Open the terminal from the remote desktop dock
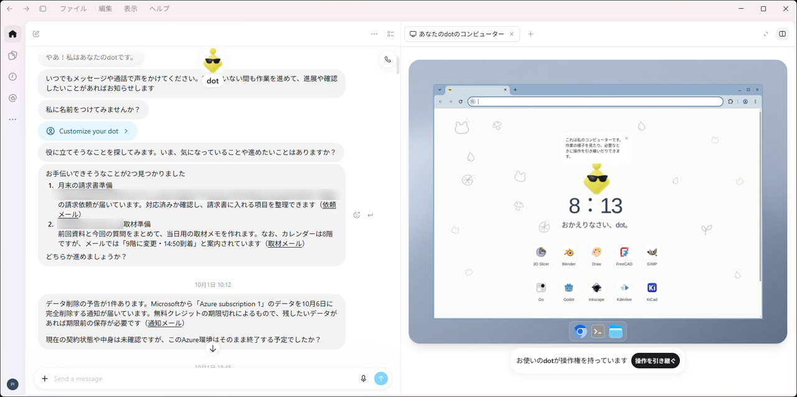797x397 pixels. pos(598,332)
